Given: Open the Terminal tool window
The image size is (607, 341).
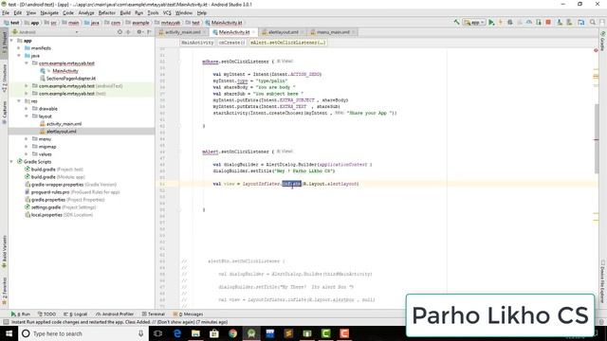Looking at the screenshot, I should click(x=154, y=314).
